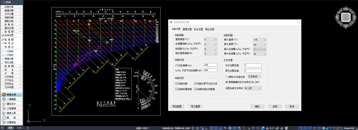
Task: Toggle 绘制水蒸气分压力线 checkbox
Action: [x=206, y=84]
